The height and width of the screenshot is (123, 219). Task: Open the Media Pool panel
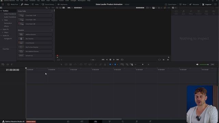[13, 4]
